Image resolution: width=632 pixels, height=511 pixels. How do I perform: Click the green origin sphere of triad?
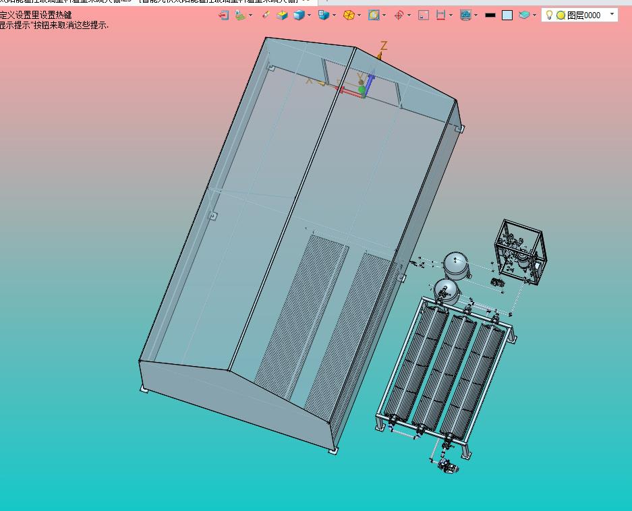(362, 90)
